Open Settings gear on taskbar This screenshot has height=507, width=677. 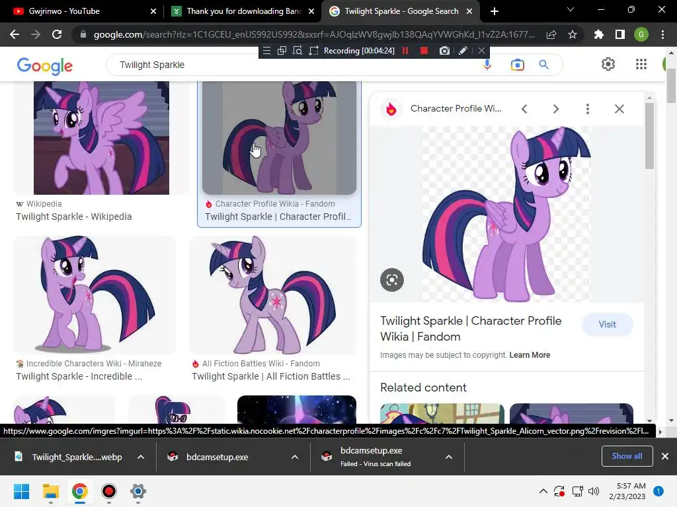pyautogui.click(x=138, y=491)
